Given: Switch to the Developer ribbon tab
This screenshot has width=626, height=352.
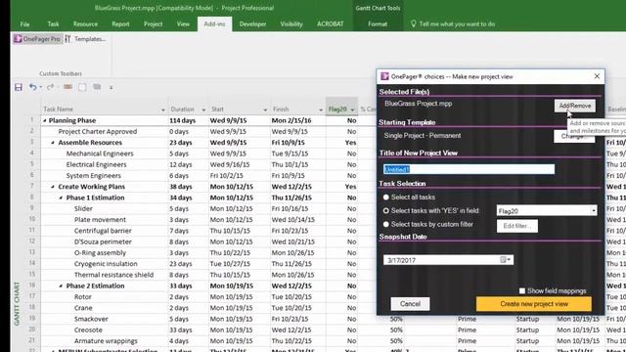Looking at the screenshot, I should [x=252, y=23].
